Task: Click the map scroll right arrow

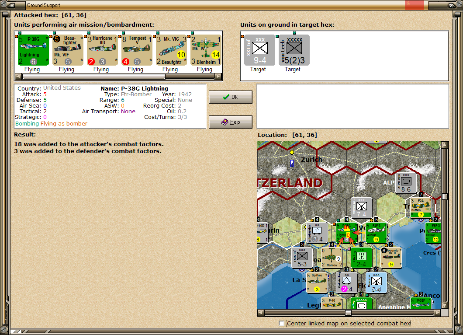Action: tap(438, 313)
